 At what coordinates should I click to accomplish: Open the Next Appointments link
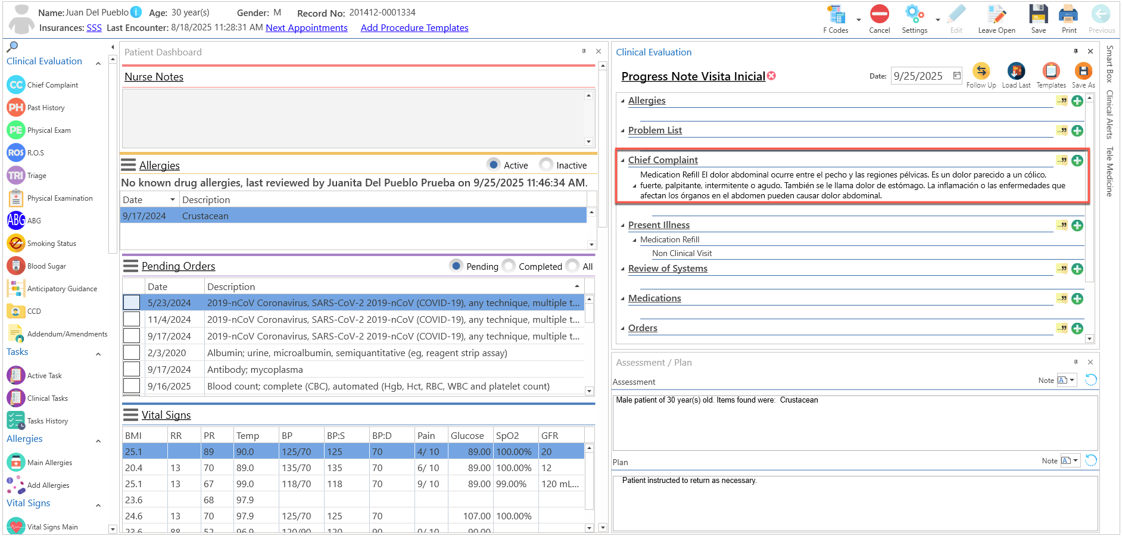(307, 28)
